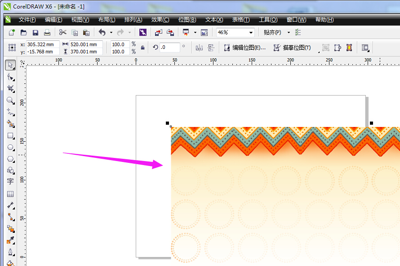Screen dimensions: 400x266
Task: Click the x position field 305.322 mm
Action: [43, 44]
